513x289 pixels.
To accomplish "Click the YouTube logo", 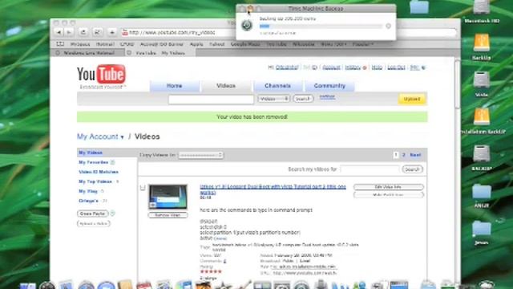I will [101, 74].
